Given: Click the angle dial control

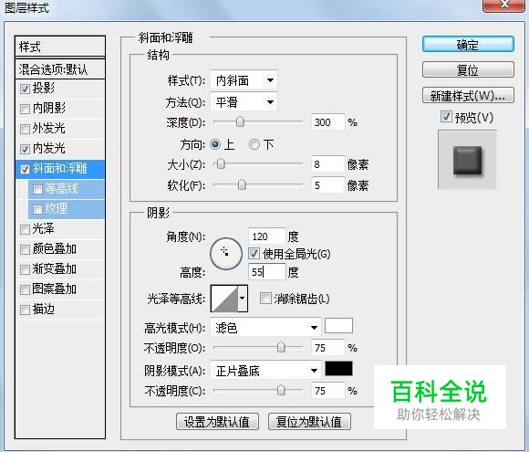Looking at the screenshot, I should coord(226,254).
